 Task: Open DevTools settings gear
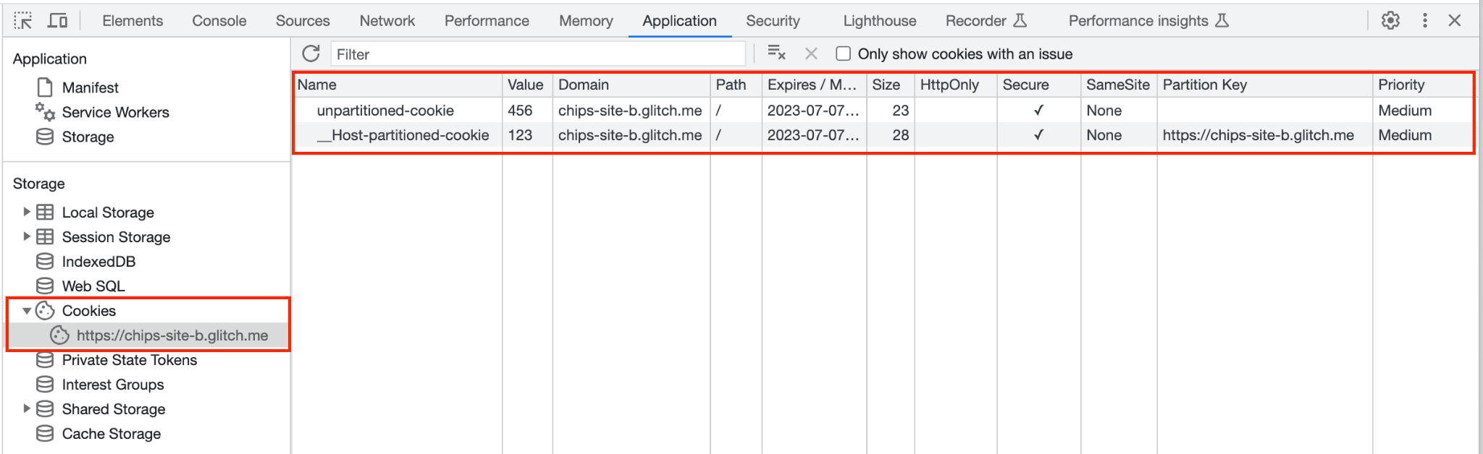(x=1390, y=21)
